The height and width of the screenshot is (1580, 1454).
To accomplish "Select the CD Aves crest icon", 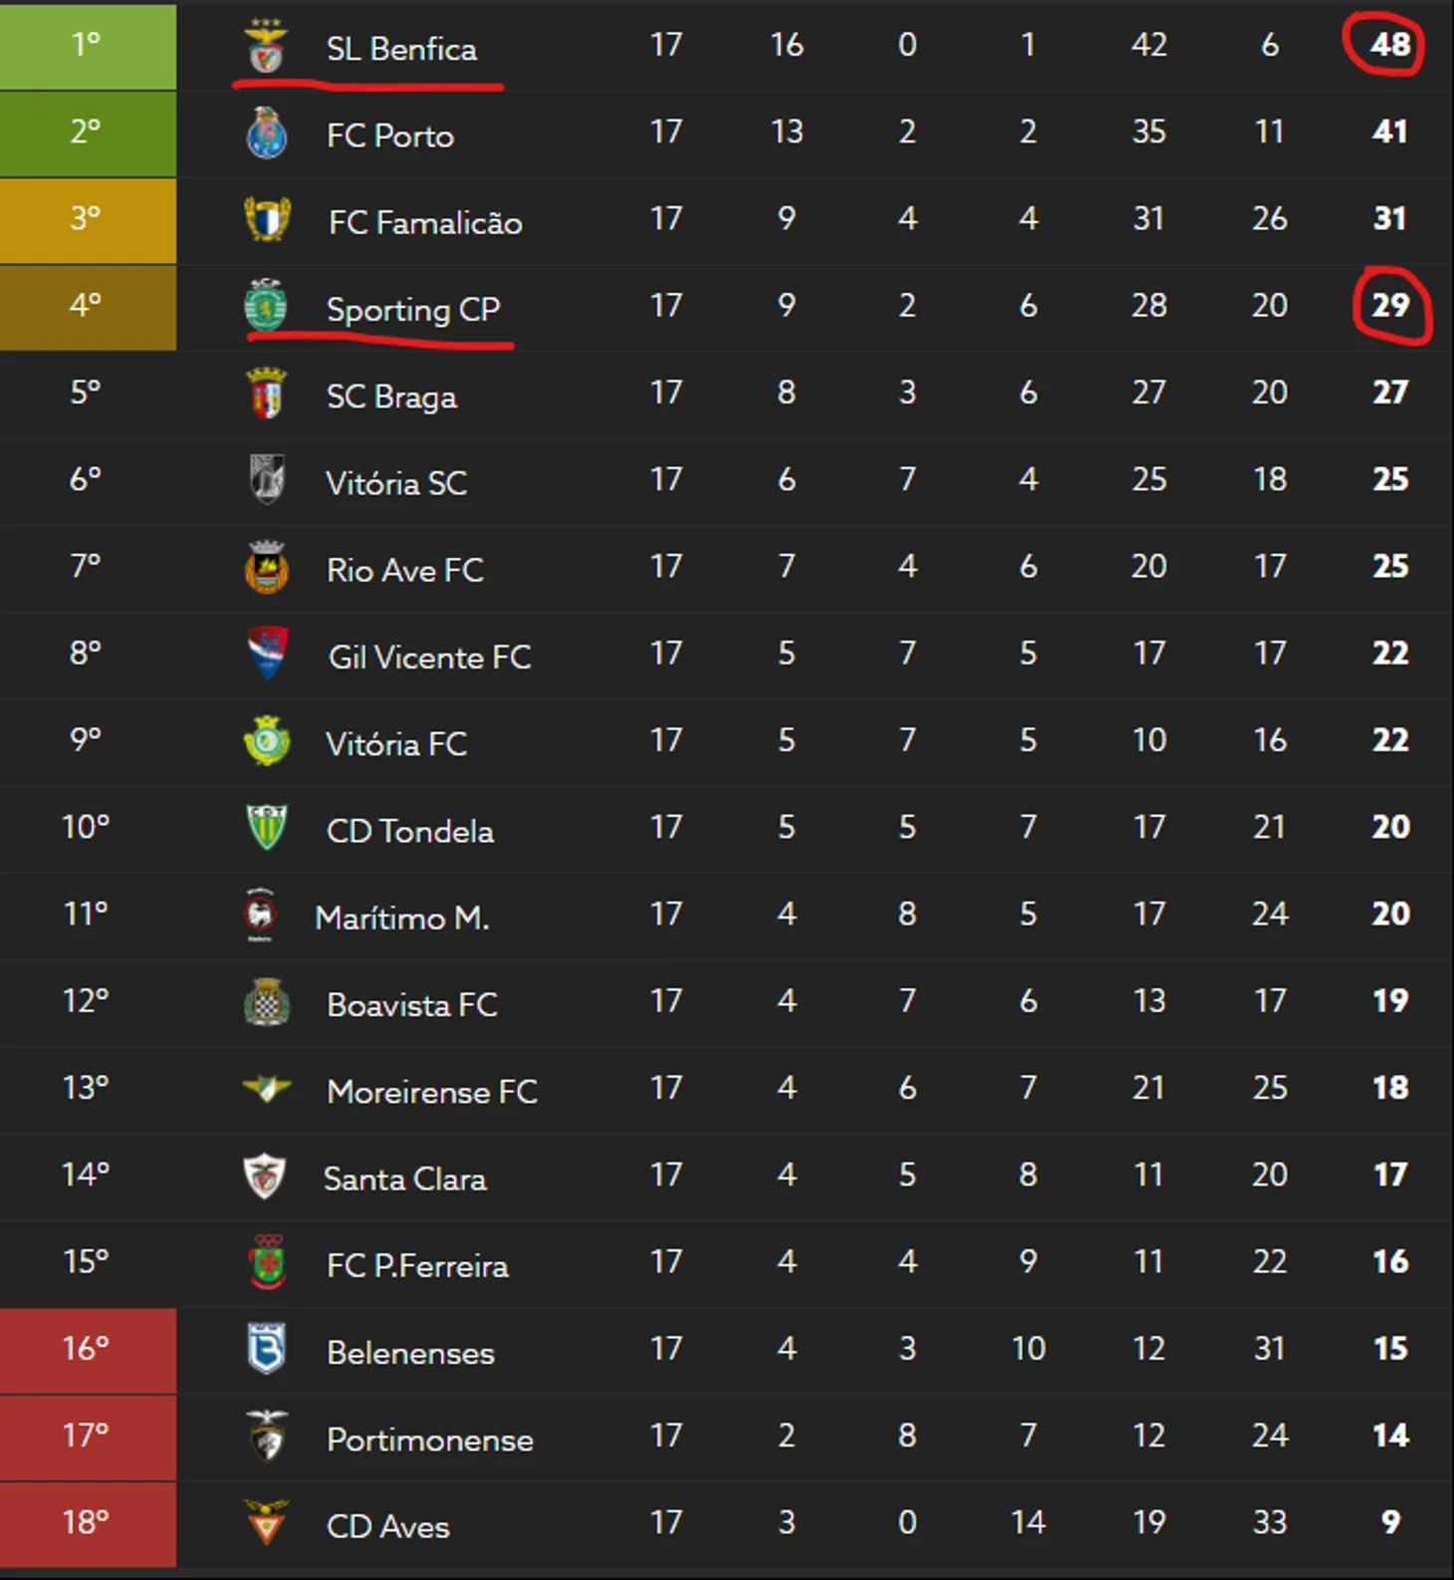I will click(x=266, y=1522).
